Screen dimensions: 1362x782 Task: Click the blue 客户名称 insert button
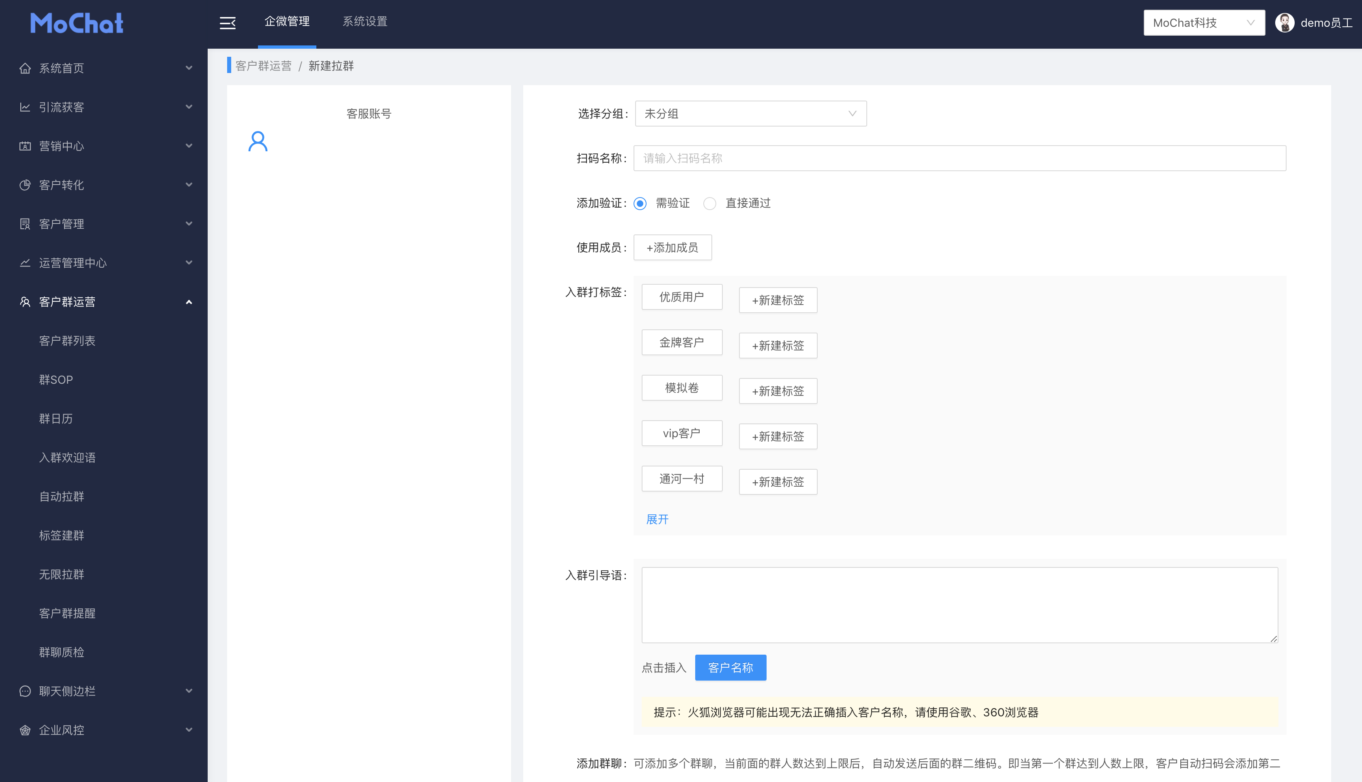(x=730, y=668)
